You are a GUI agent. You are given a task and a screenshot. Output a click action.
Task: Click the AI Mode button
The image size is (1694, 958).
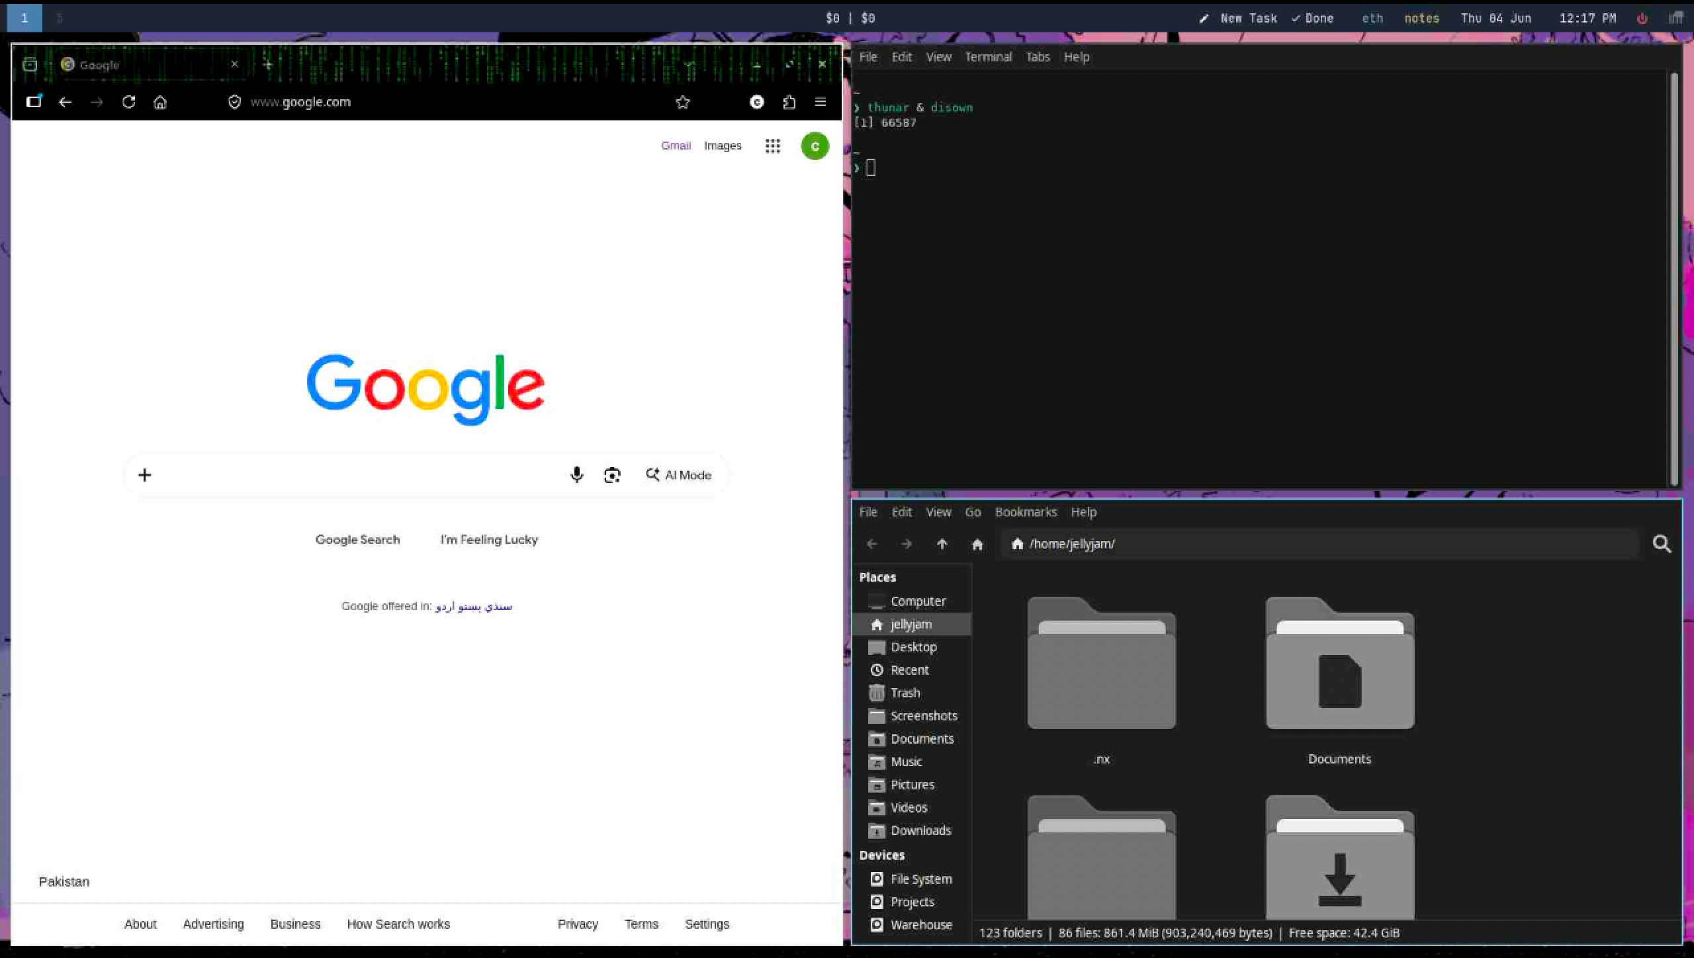pos(678,475)
